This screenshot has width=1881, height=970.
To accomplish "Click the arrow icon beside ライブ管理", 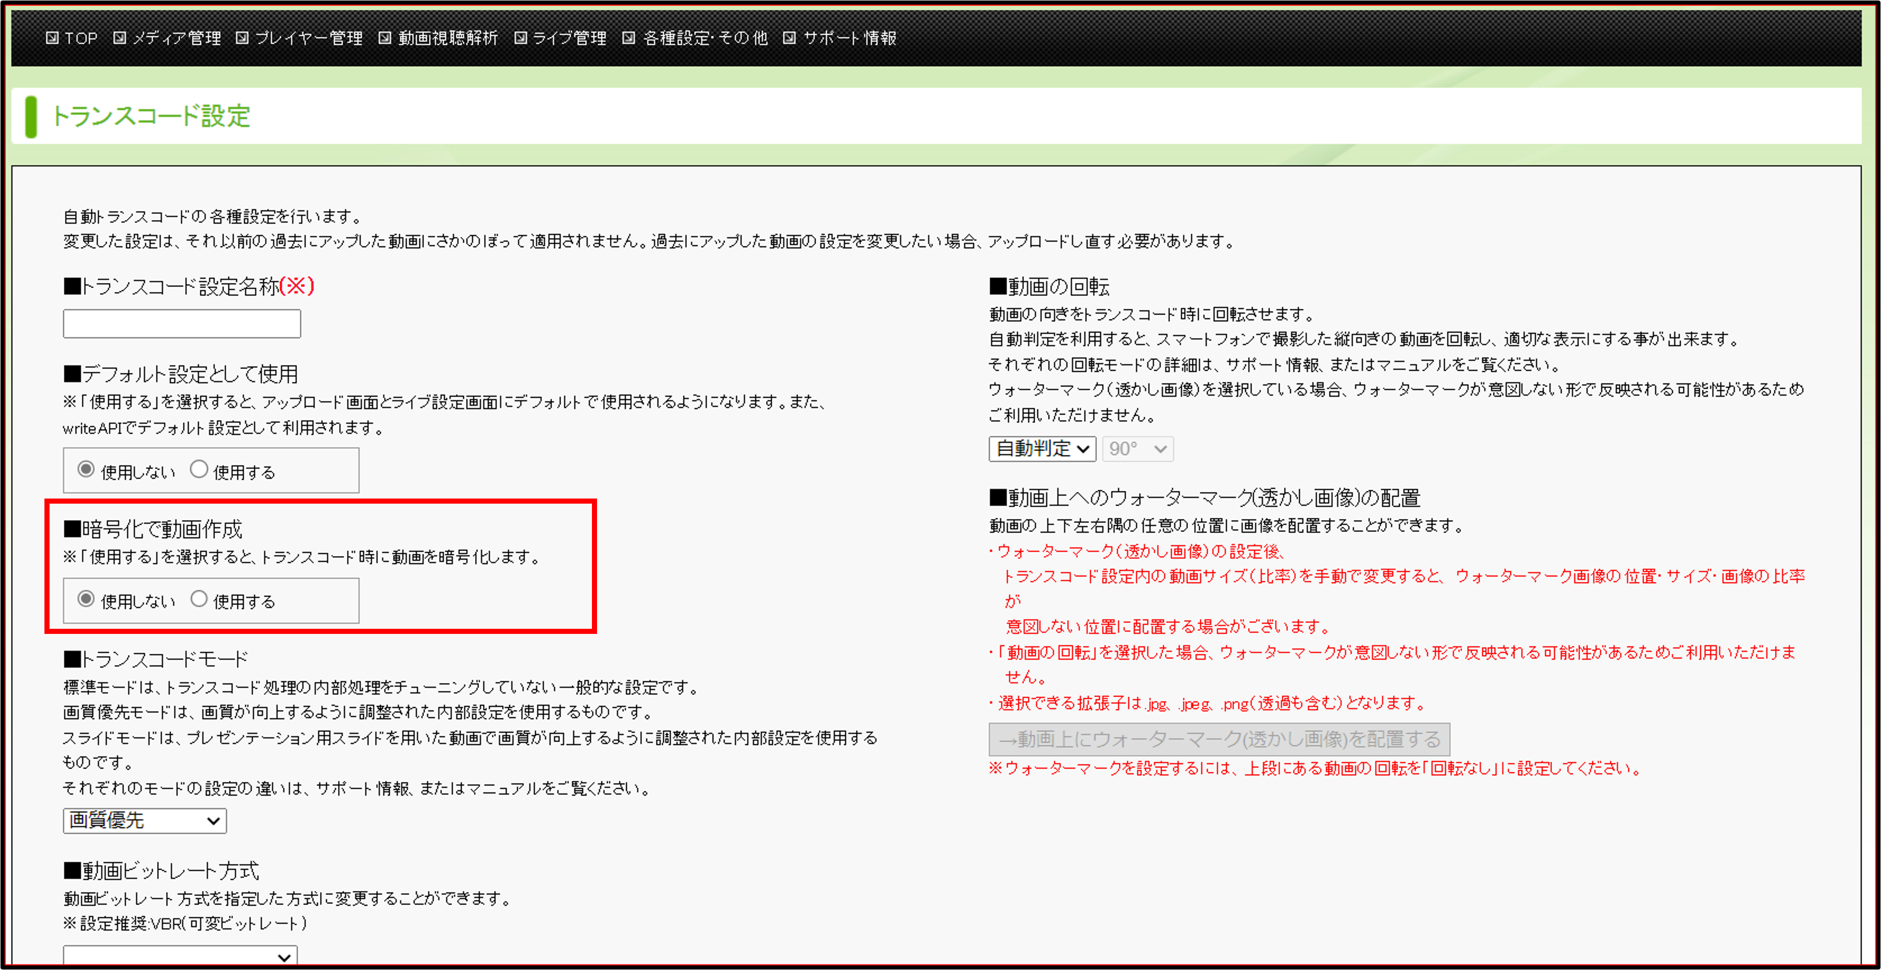I will coord(520,38).
